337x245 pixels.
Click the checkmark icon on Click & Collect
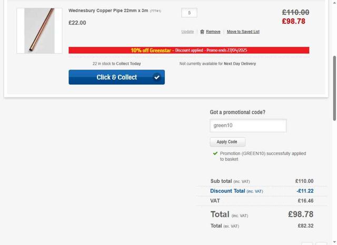(x=156, y=77)
